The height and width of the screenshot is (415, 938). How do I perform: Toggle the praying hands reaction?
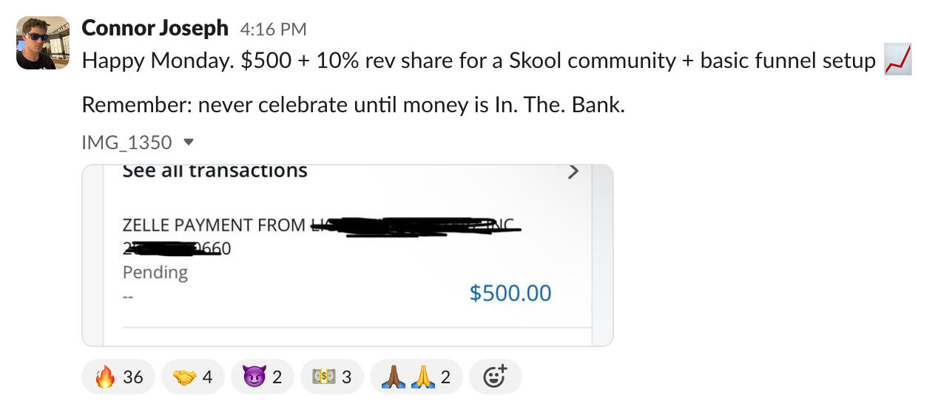(416, 377)
